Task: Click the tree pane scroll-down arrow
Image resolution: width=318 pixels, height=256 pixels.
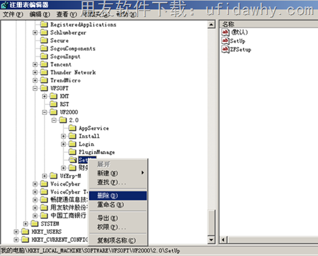Action: [x=211, y=240]
